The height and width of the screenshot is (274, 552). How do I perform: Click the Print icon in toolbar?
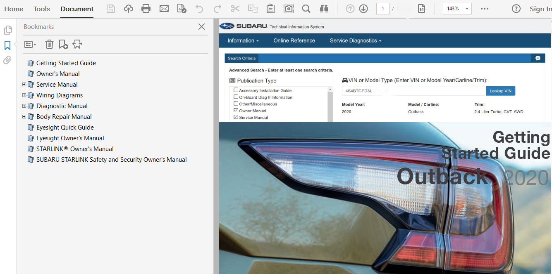coord(146,9)
